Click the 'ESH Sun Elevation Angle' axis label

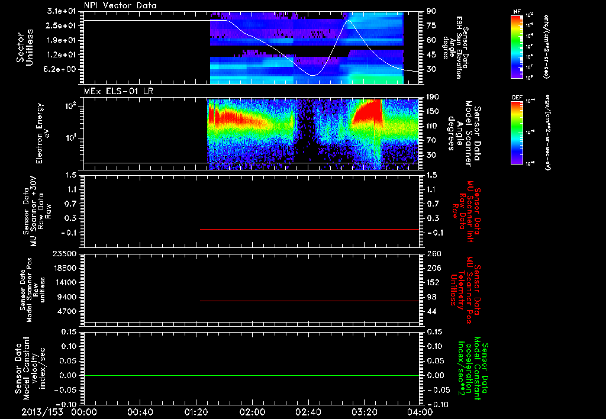coord(456,47)
